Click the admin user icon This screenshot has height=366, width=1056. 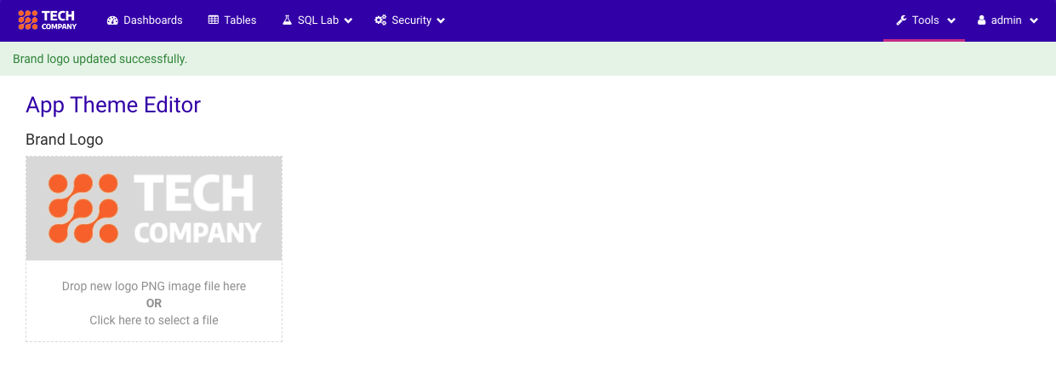pos(981,20)
